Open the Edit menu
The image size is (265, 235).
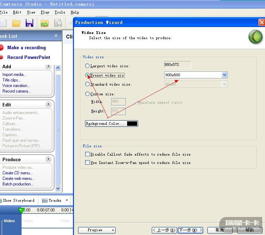[x=17, y=12]
